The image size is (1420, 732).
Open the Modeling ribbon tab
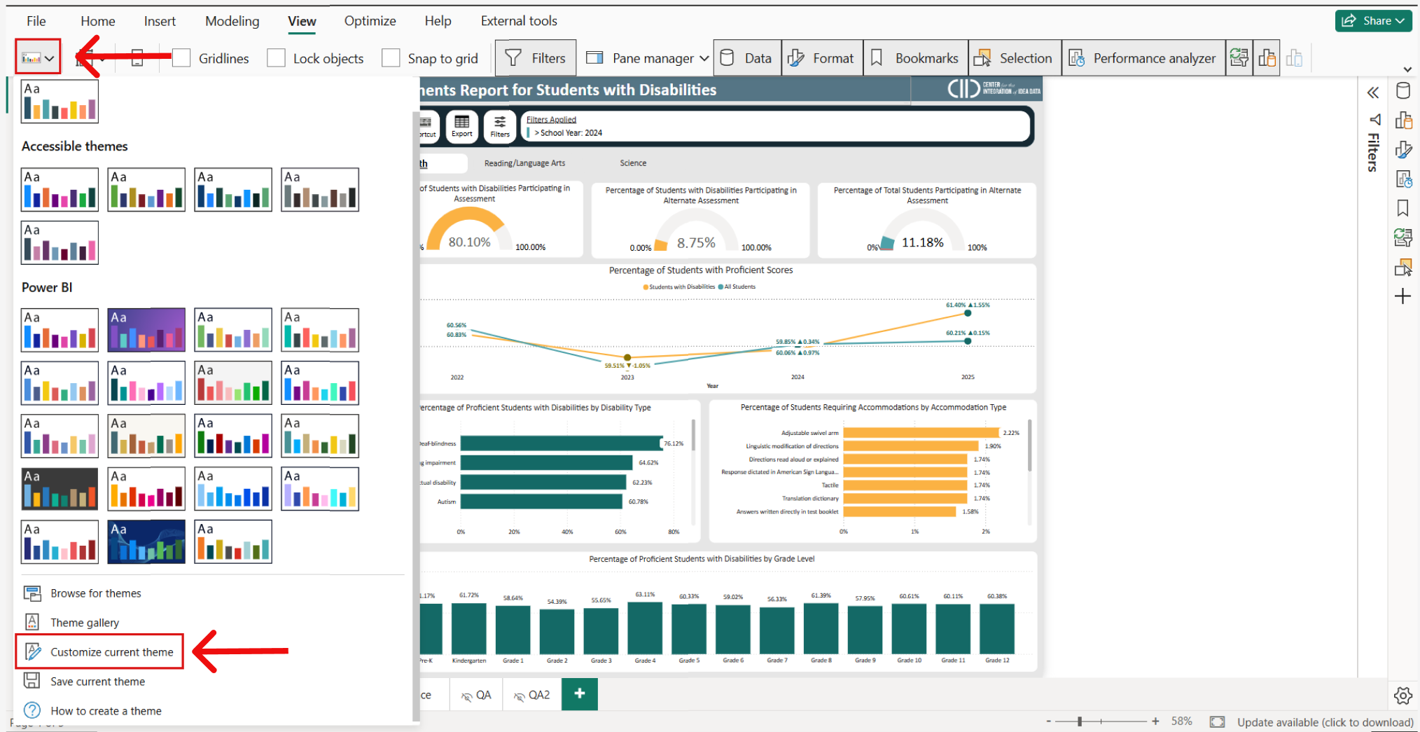coord(232,21)
